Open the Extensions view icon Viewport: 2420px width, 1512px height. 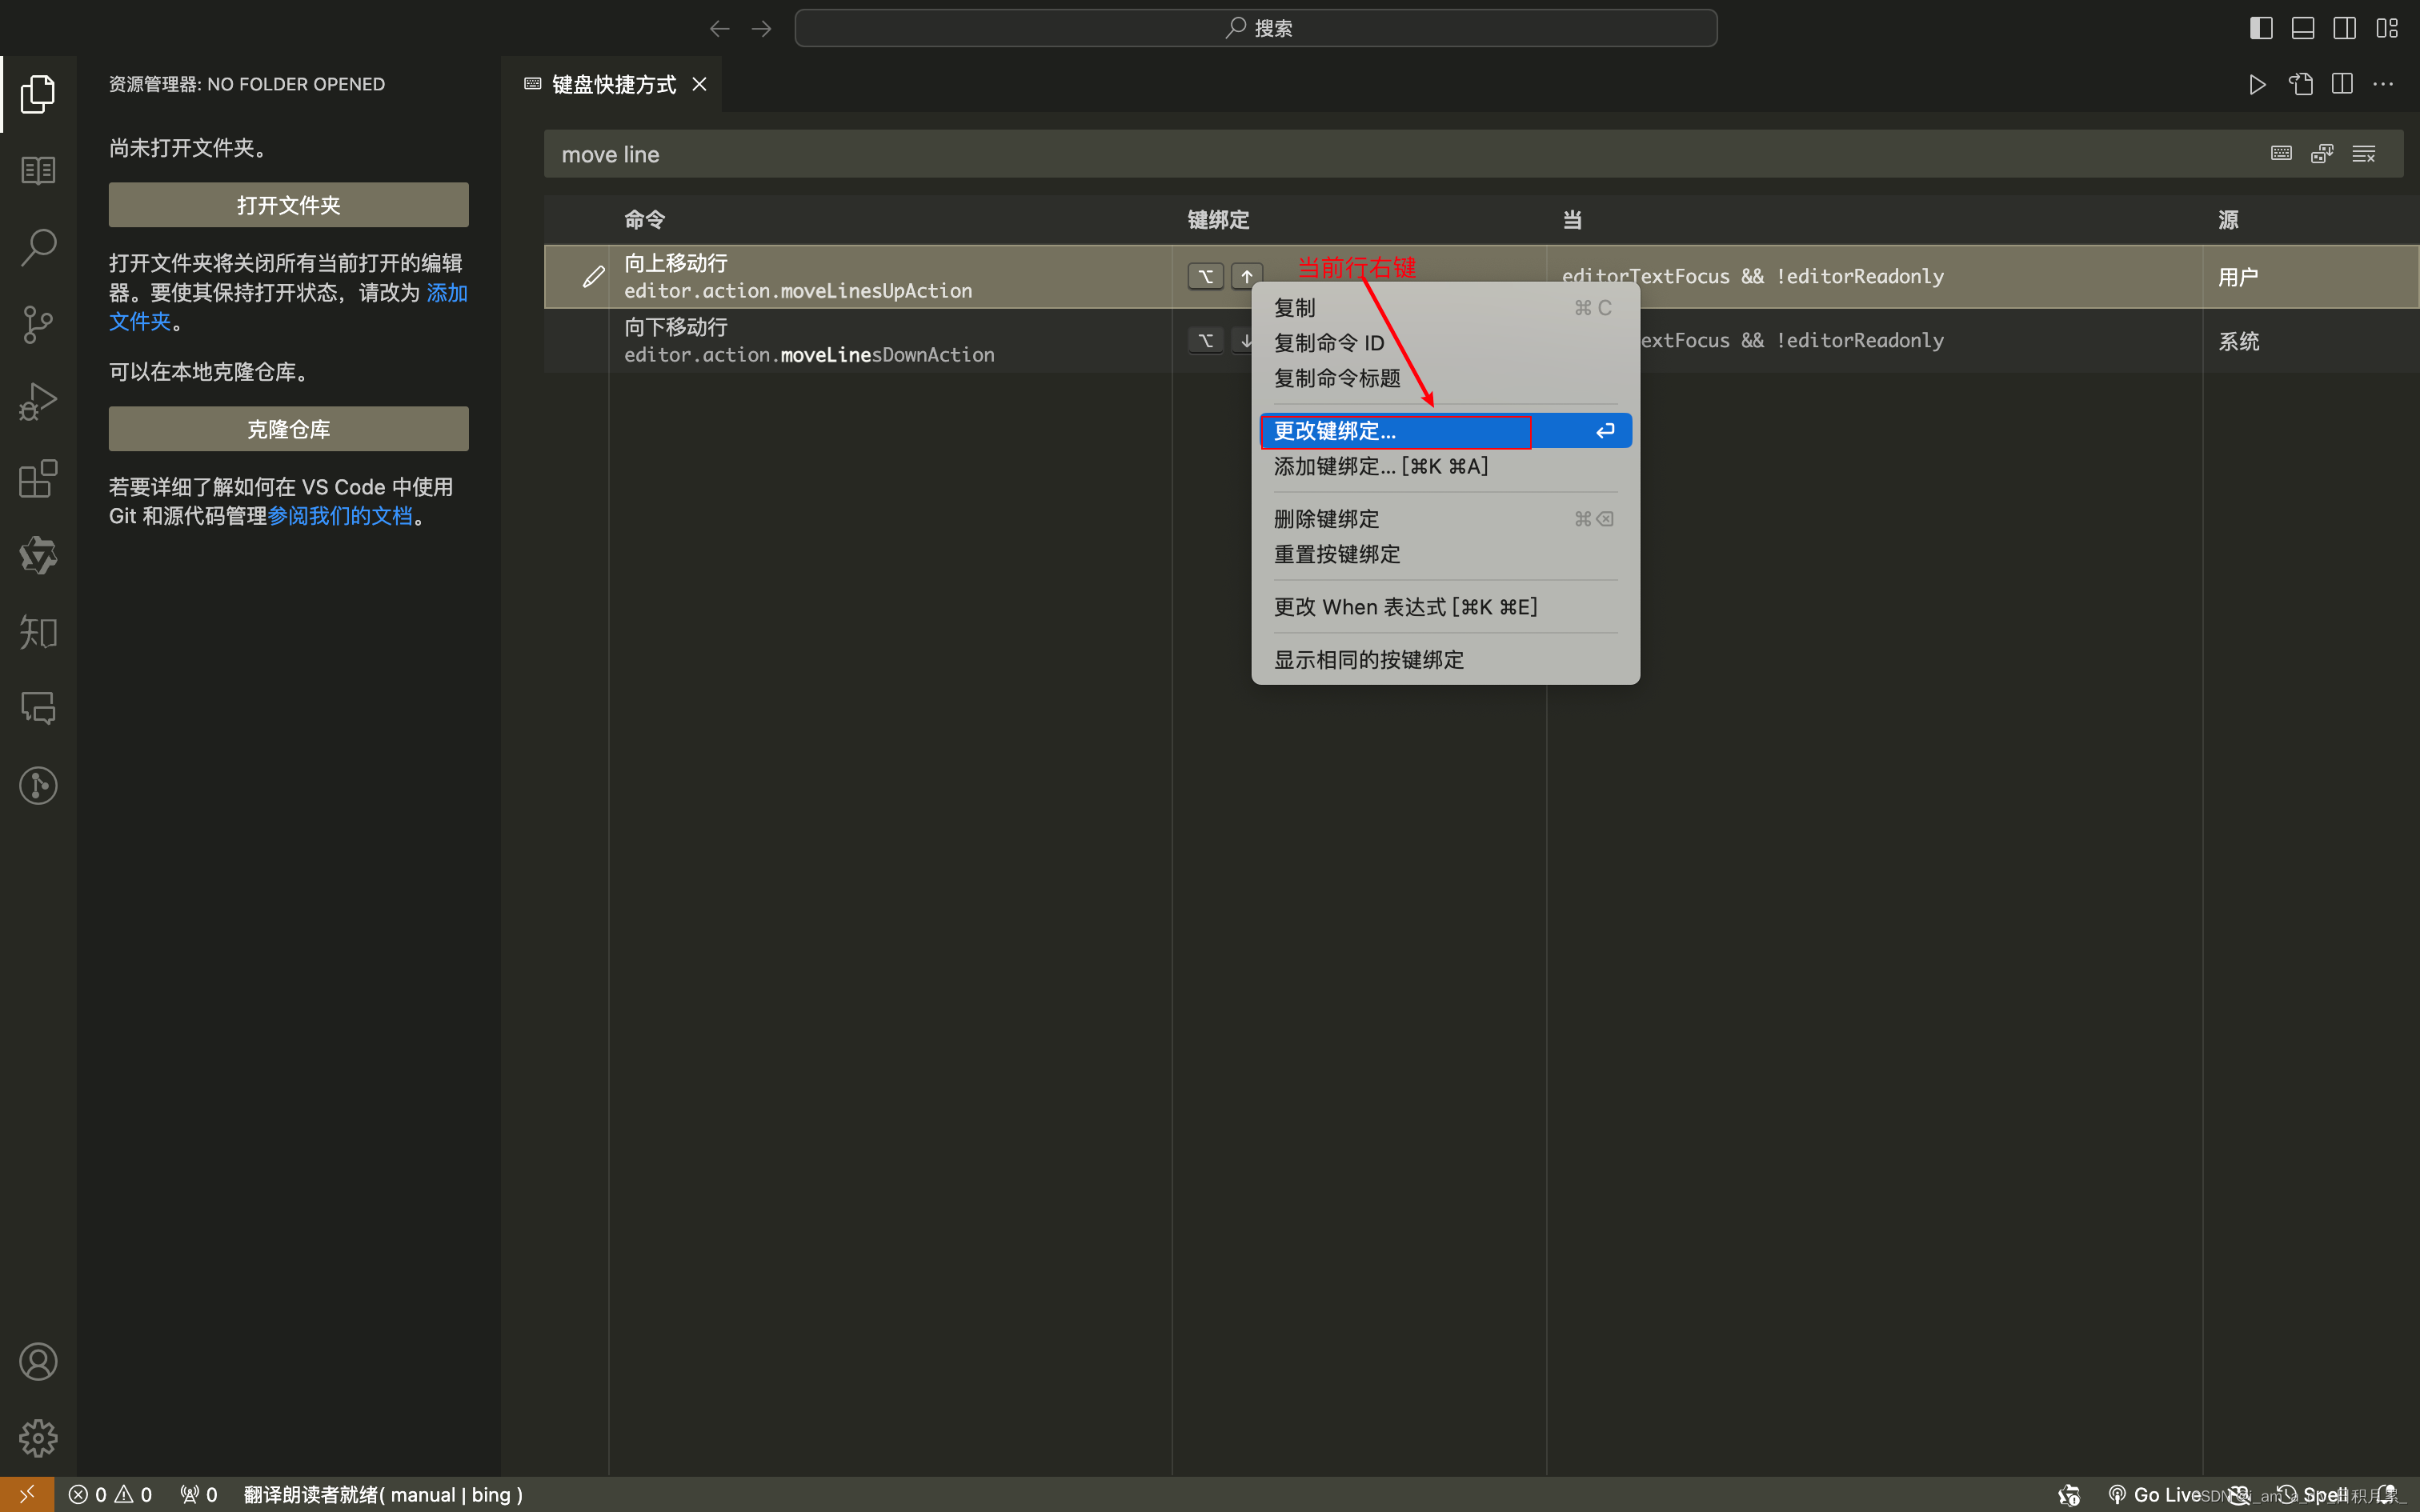[x=38, y=479]
